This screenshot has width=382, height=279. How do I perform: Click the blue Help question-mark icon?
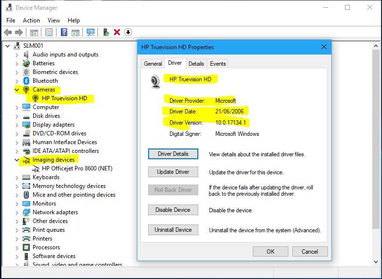point(64,32)
